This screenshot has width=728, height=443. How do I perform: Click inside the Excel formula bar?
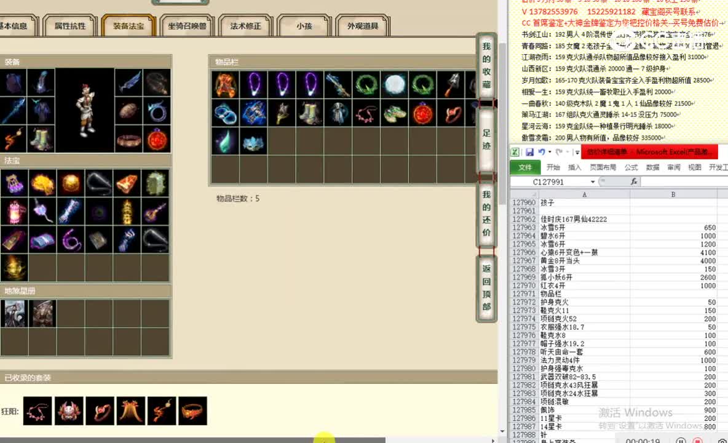(x=684, y=182)
